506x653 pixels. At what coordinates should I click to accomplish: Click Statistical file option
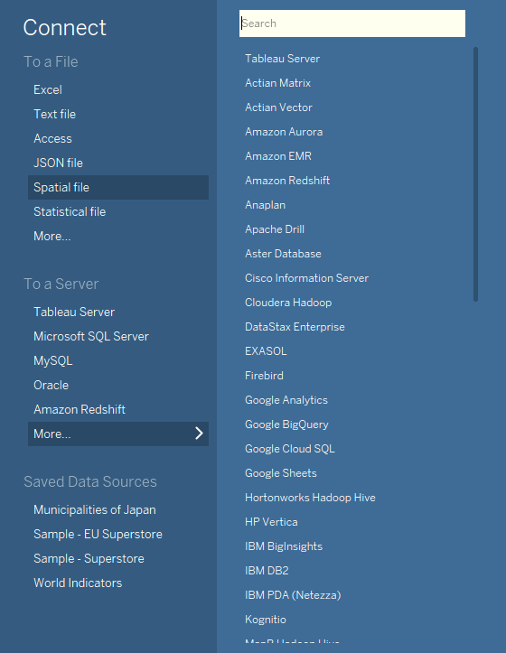pyautogui.click(x=70, y=211)
